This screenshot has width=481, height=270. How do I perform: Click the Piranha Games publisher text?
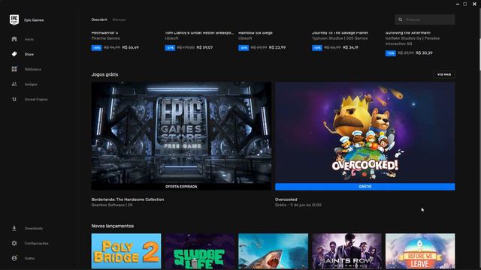(x=105, y=38)
